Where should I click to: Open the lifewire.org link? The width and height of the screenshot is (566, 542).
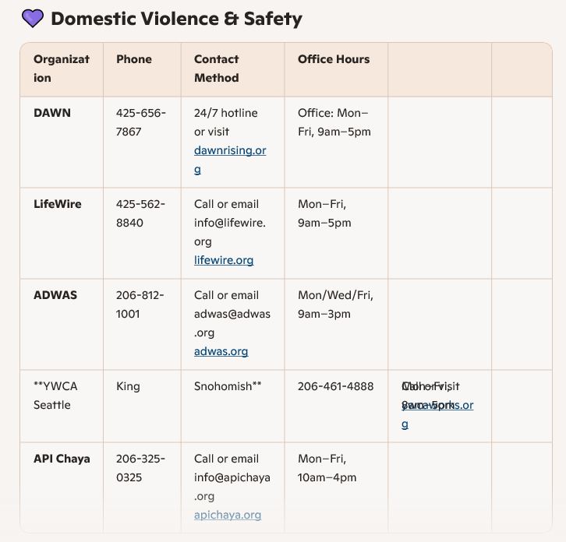(224, 260)
